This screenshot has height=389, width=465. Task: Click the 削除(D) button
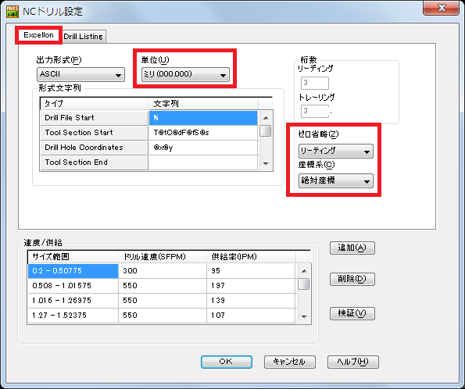352,279
